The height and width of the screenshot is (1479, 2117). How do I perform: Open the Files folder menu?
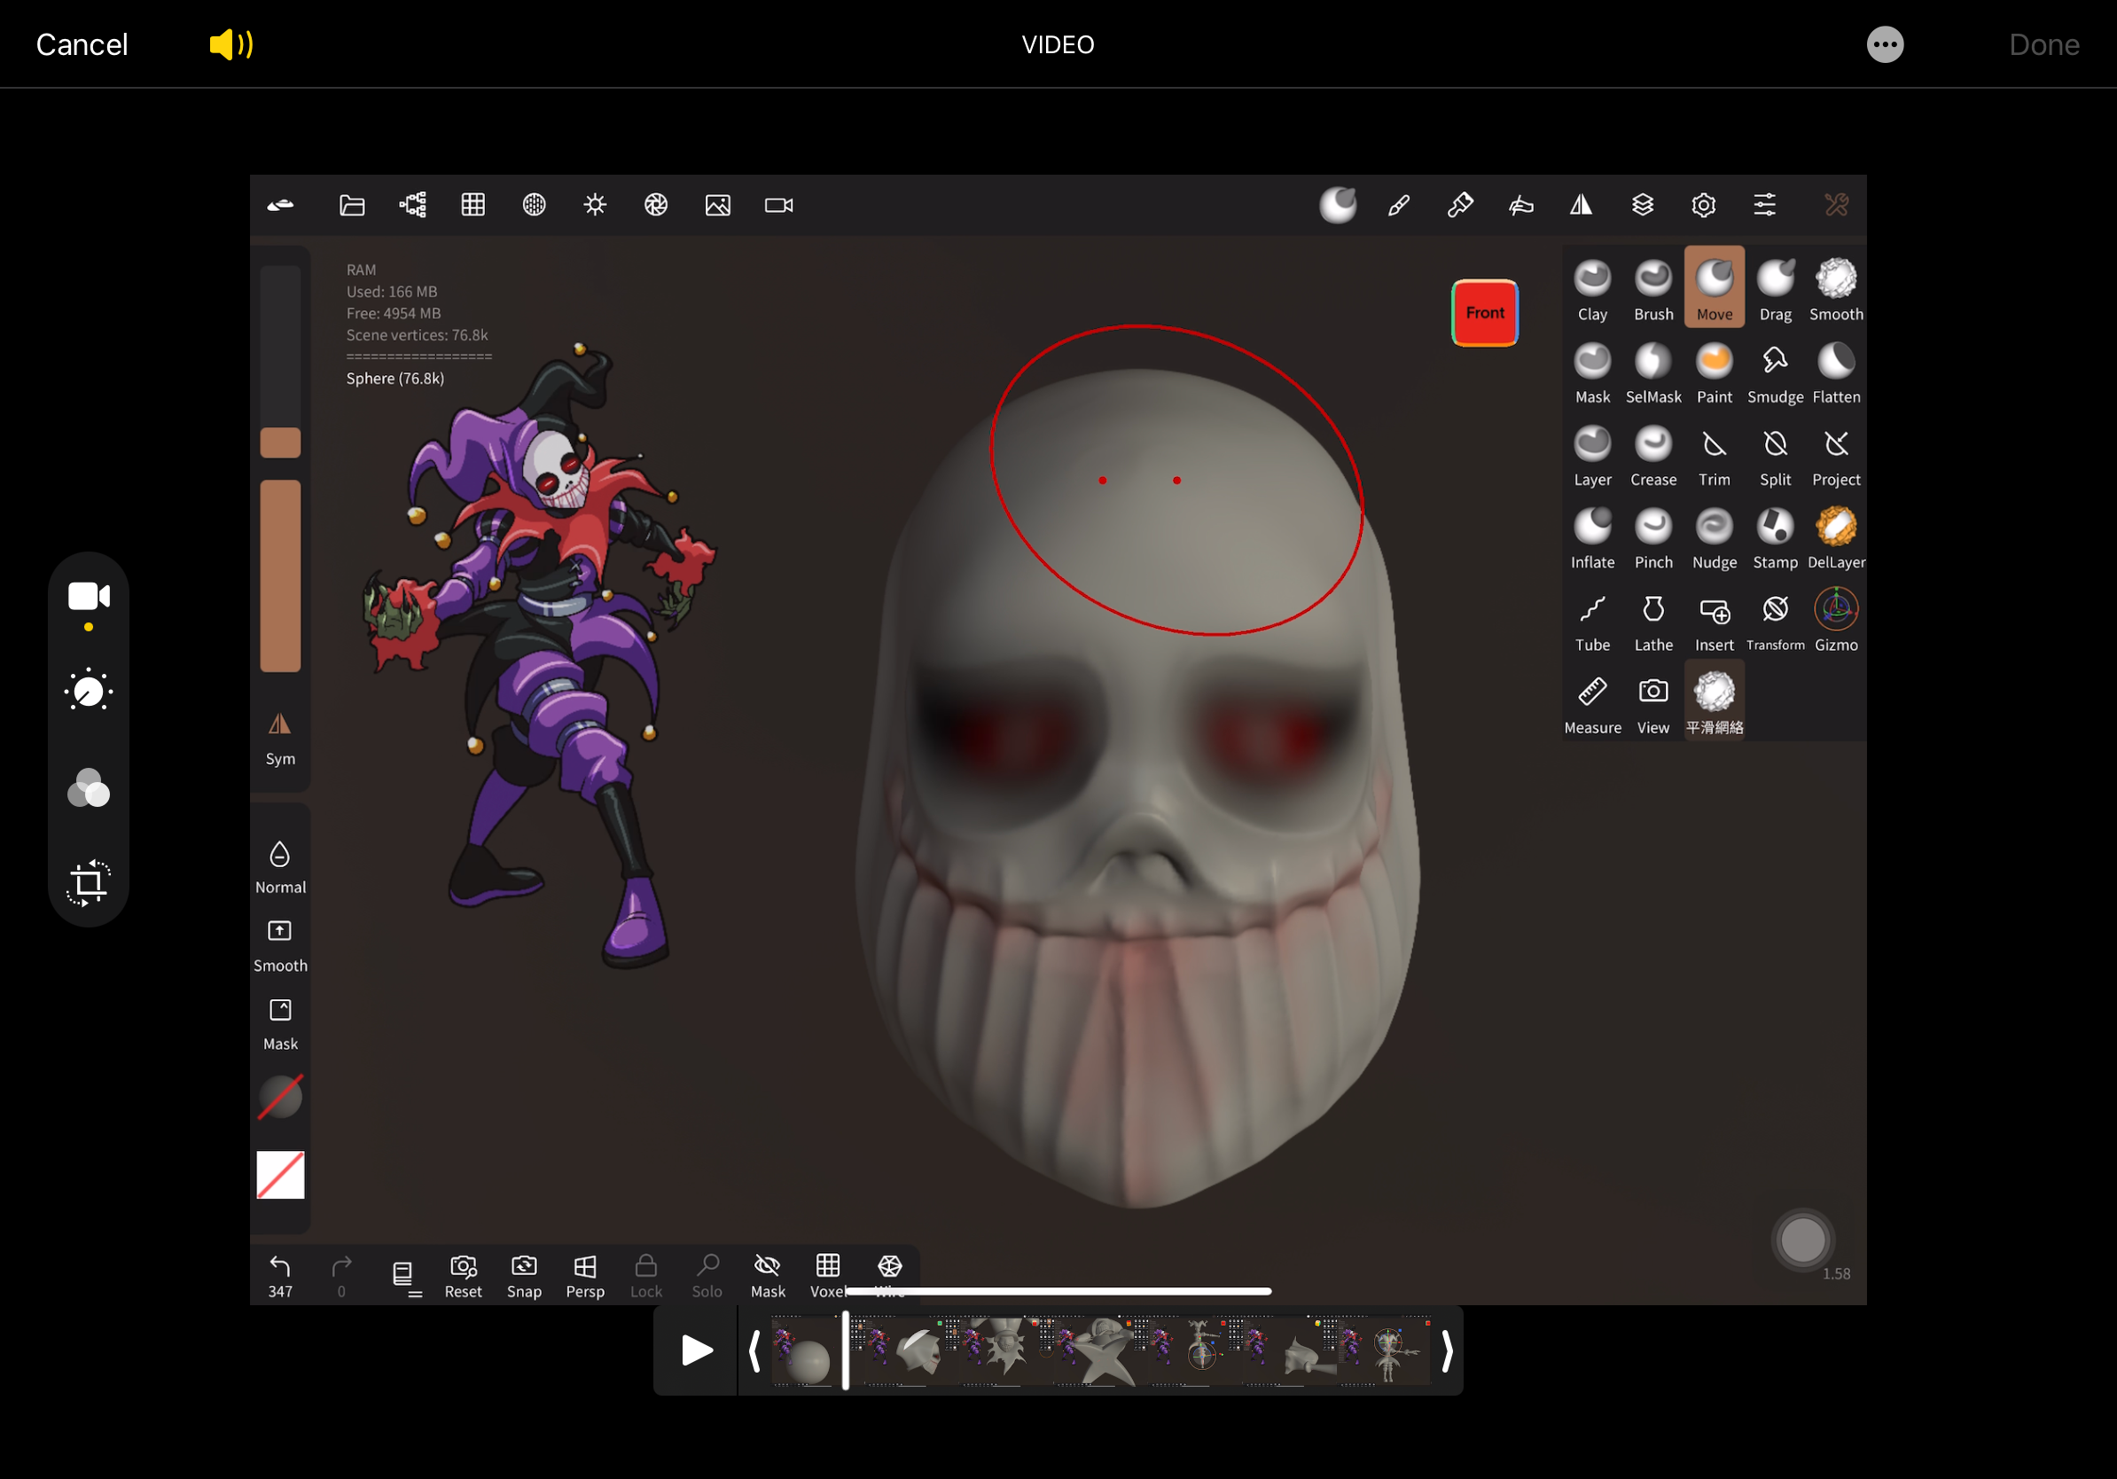click(351, 205)
